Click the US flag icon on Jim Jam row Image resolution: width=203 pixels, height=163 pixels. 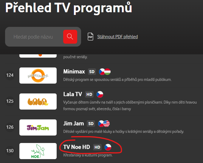(x=107, y=124)
